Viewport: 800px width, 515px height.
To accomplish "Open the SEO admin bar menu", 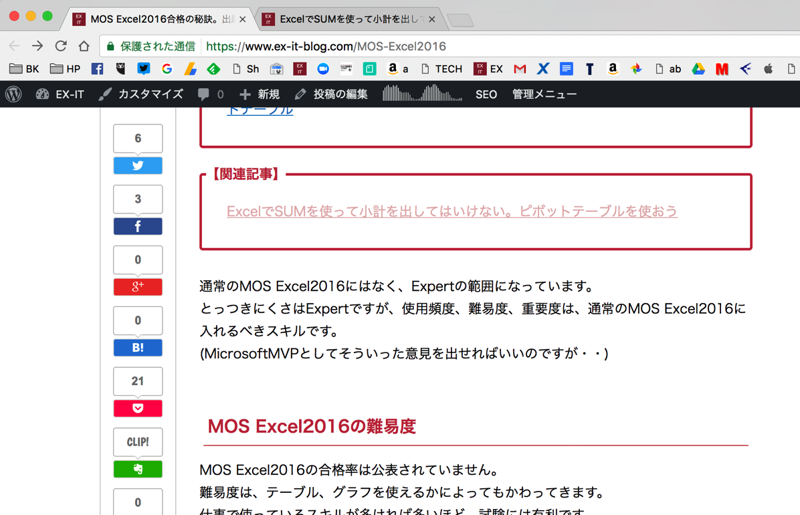I will point(486,94).
